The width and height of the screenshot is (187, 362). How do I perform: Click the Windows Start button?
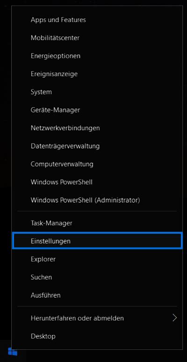(x=13, y=352)
